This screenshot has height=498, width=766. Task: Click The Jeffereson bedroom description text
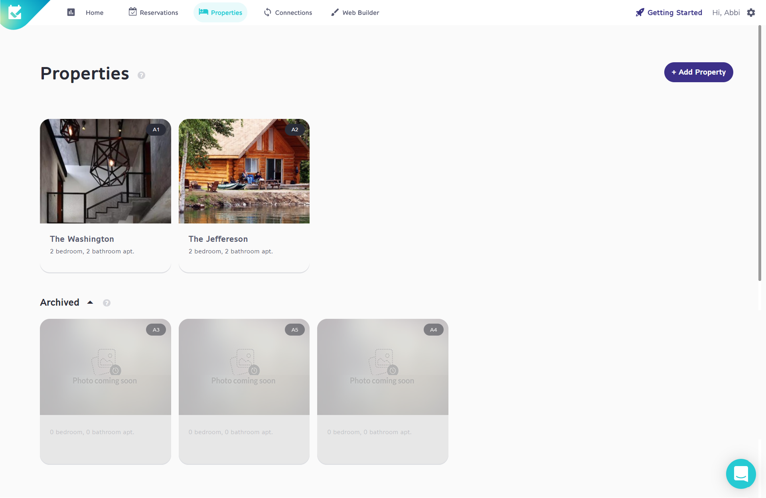[x=231, y=251]
